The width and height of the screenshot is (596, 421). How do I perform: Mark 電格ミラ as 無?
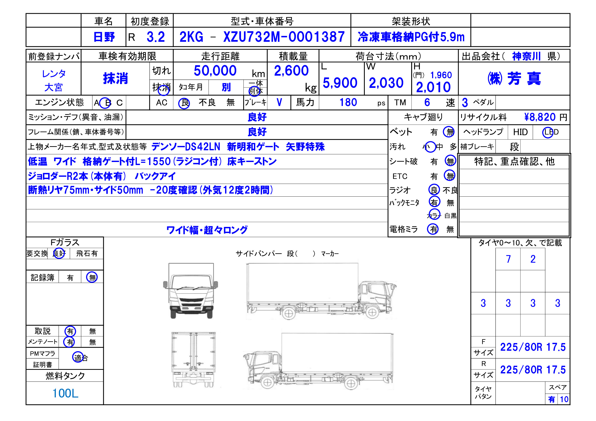tap(450, 229)
